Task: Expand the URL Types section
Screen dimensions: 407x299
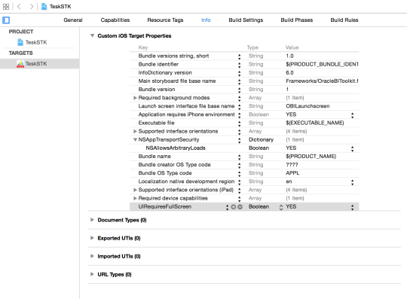Action: click(92, 274)
